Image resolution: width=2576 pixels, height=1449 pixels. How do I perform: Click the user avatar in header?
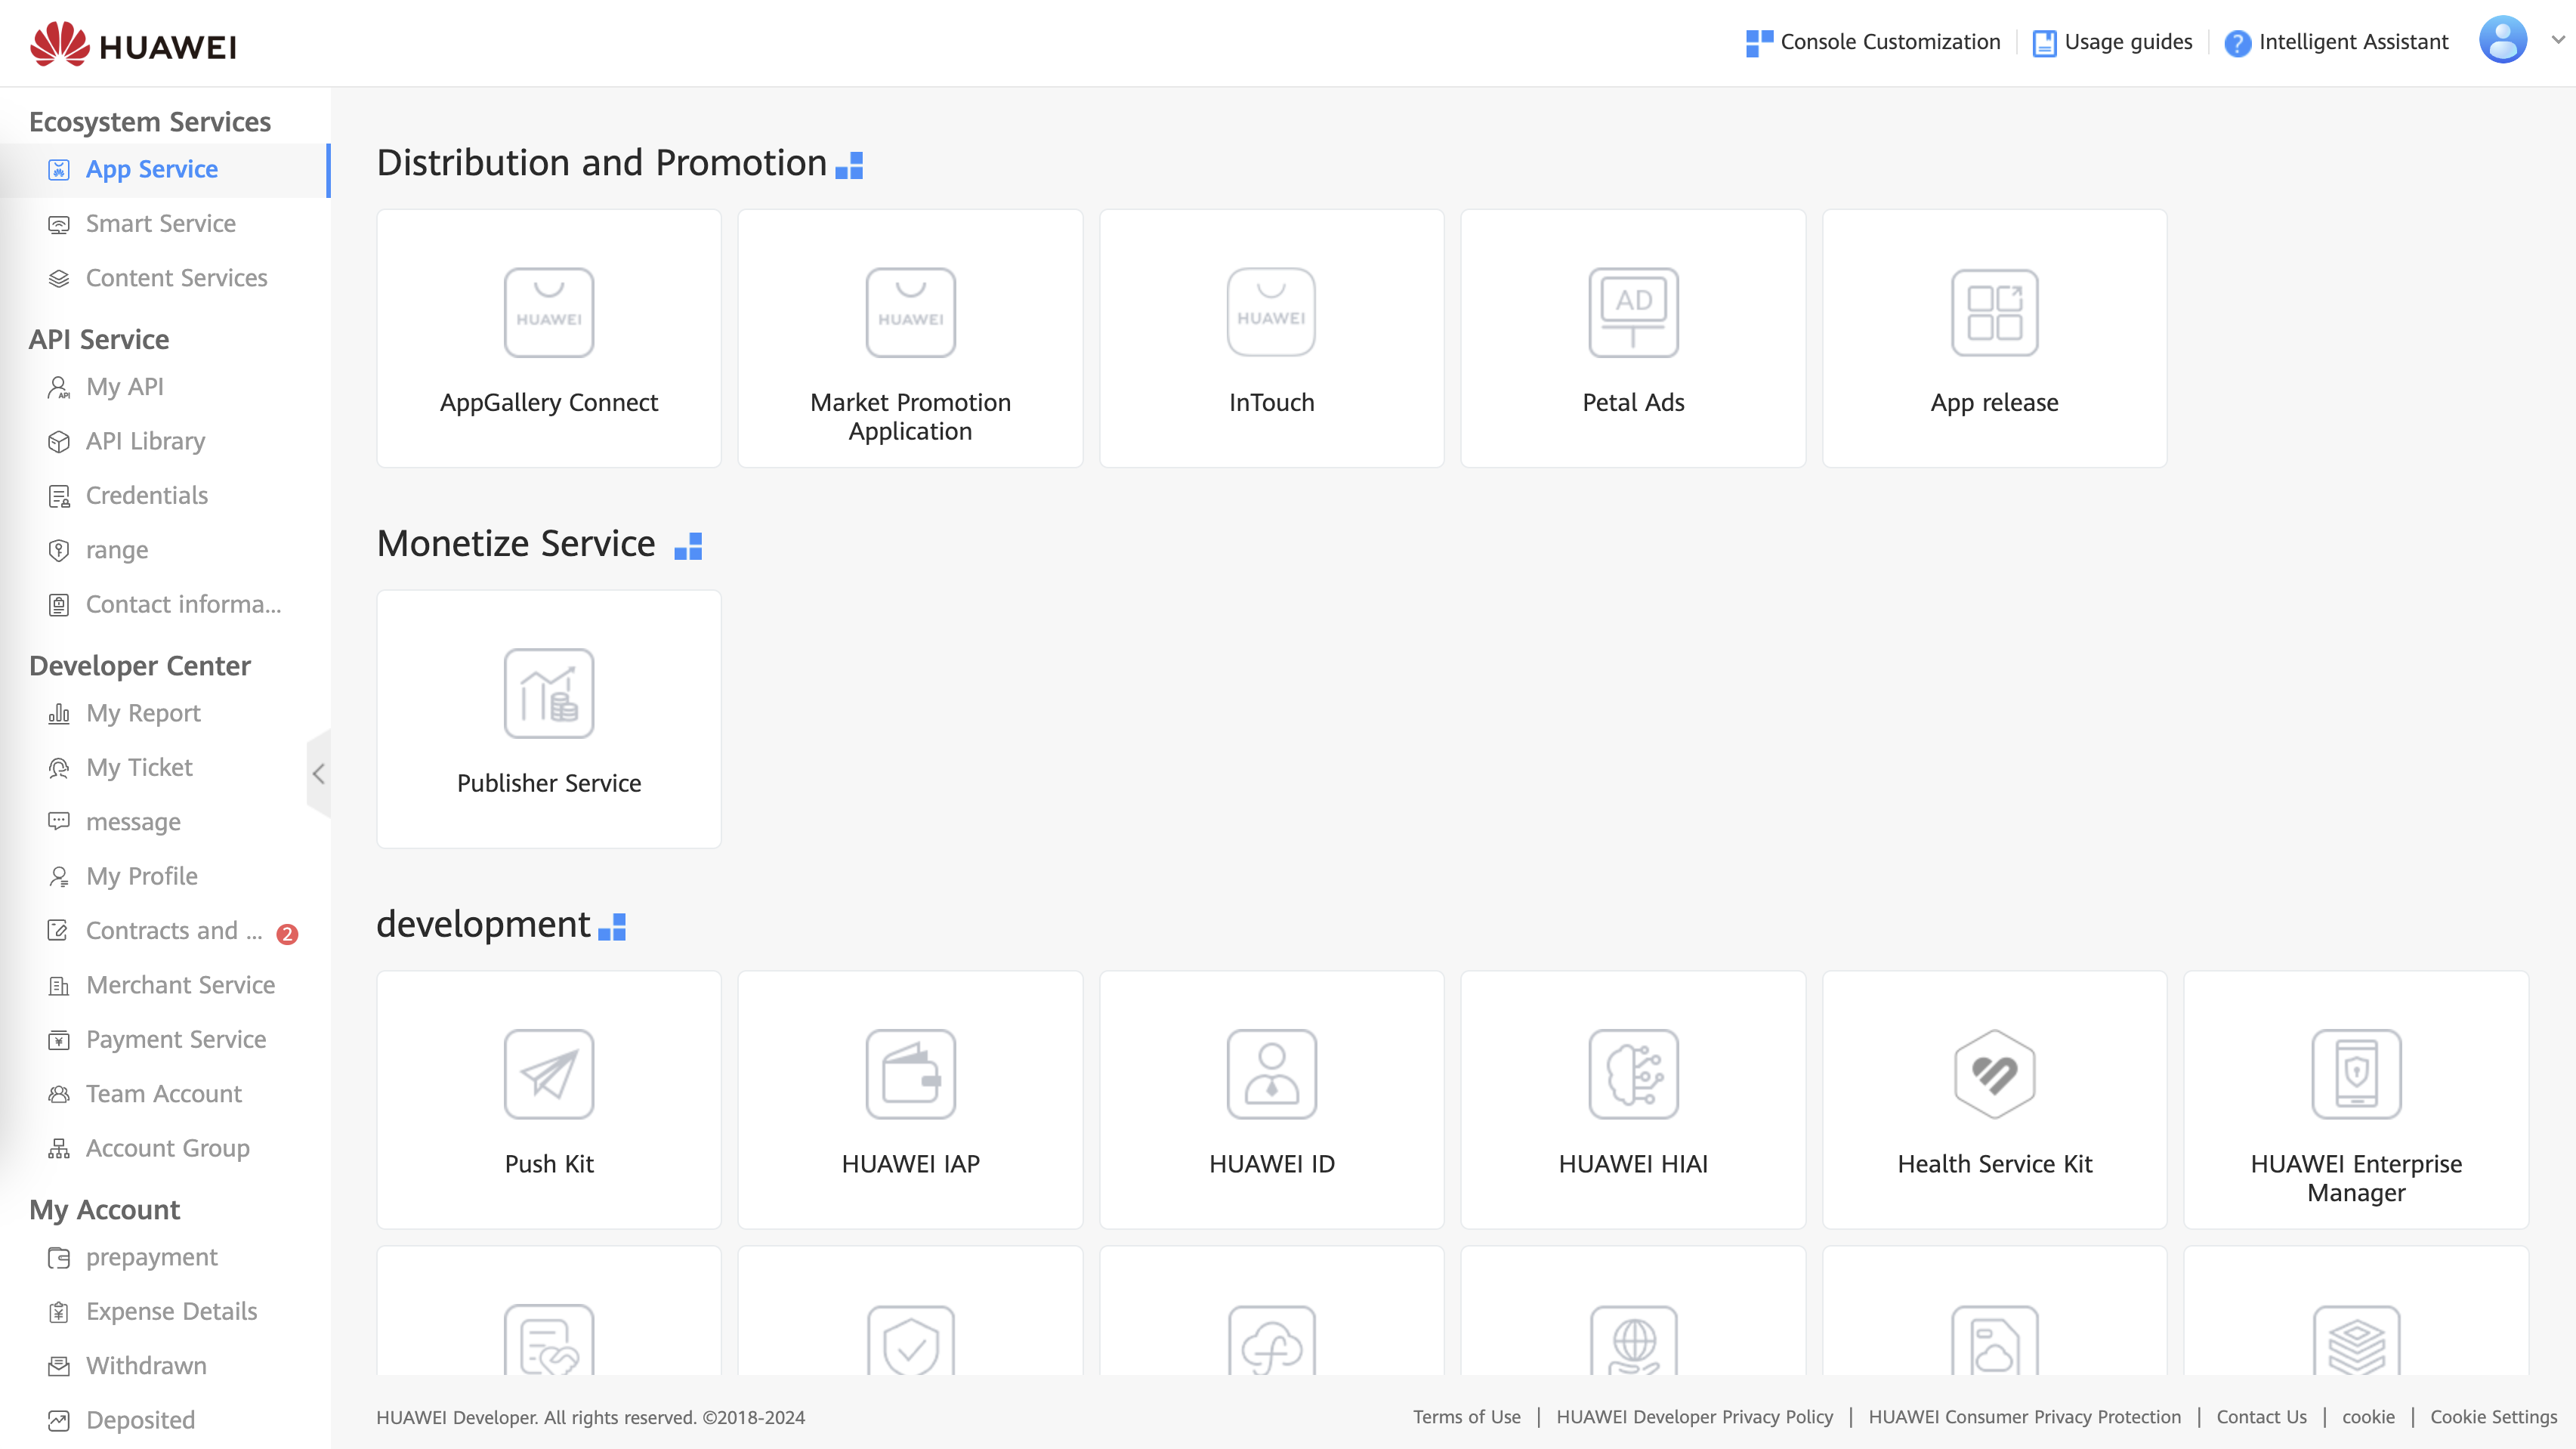pos(2502,40)
